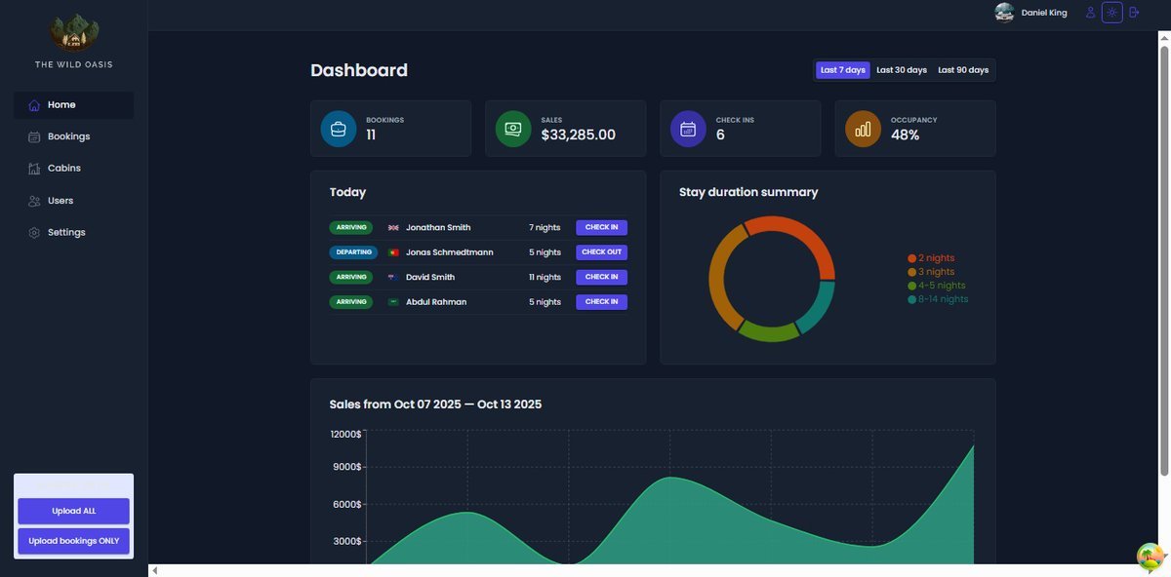Click Upload bookings ONLY button

pyautogui.click(x=73, y=541)
